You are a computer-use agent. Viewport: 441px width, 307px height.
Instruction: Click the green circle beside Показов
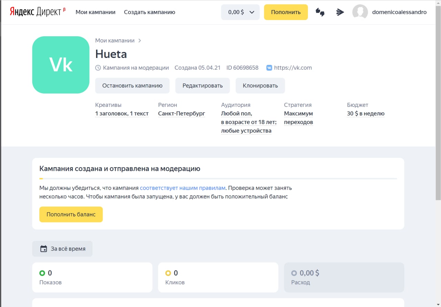tap(42, 273)
